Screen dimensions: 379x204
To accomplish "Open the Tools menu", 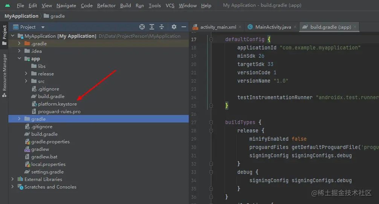I will (154, 5).
